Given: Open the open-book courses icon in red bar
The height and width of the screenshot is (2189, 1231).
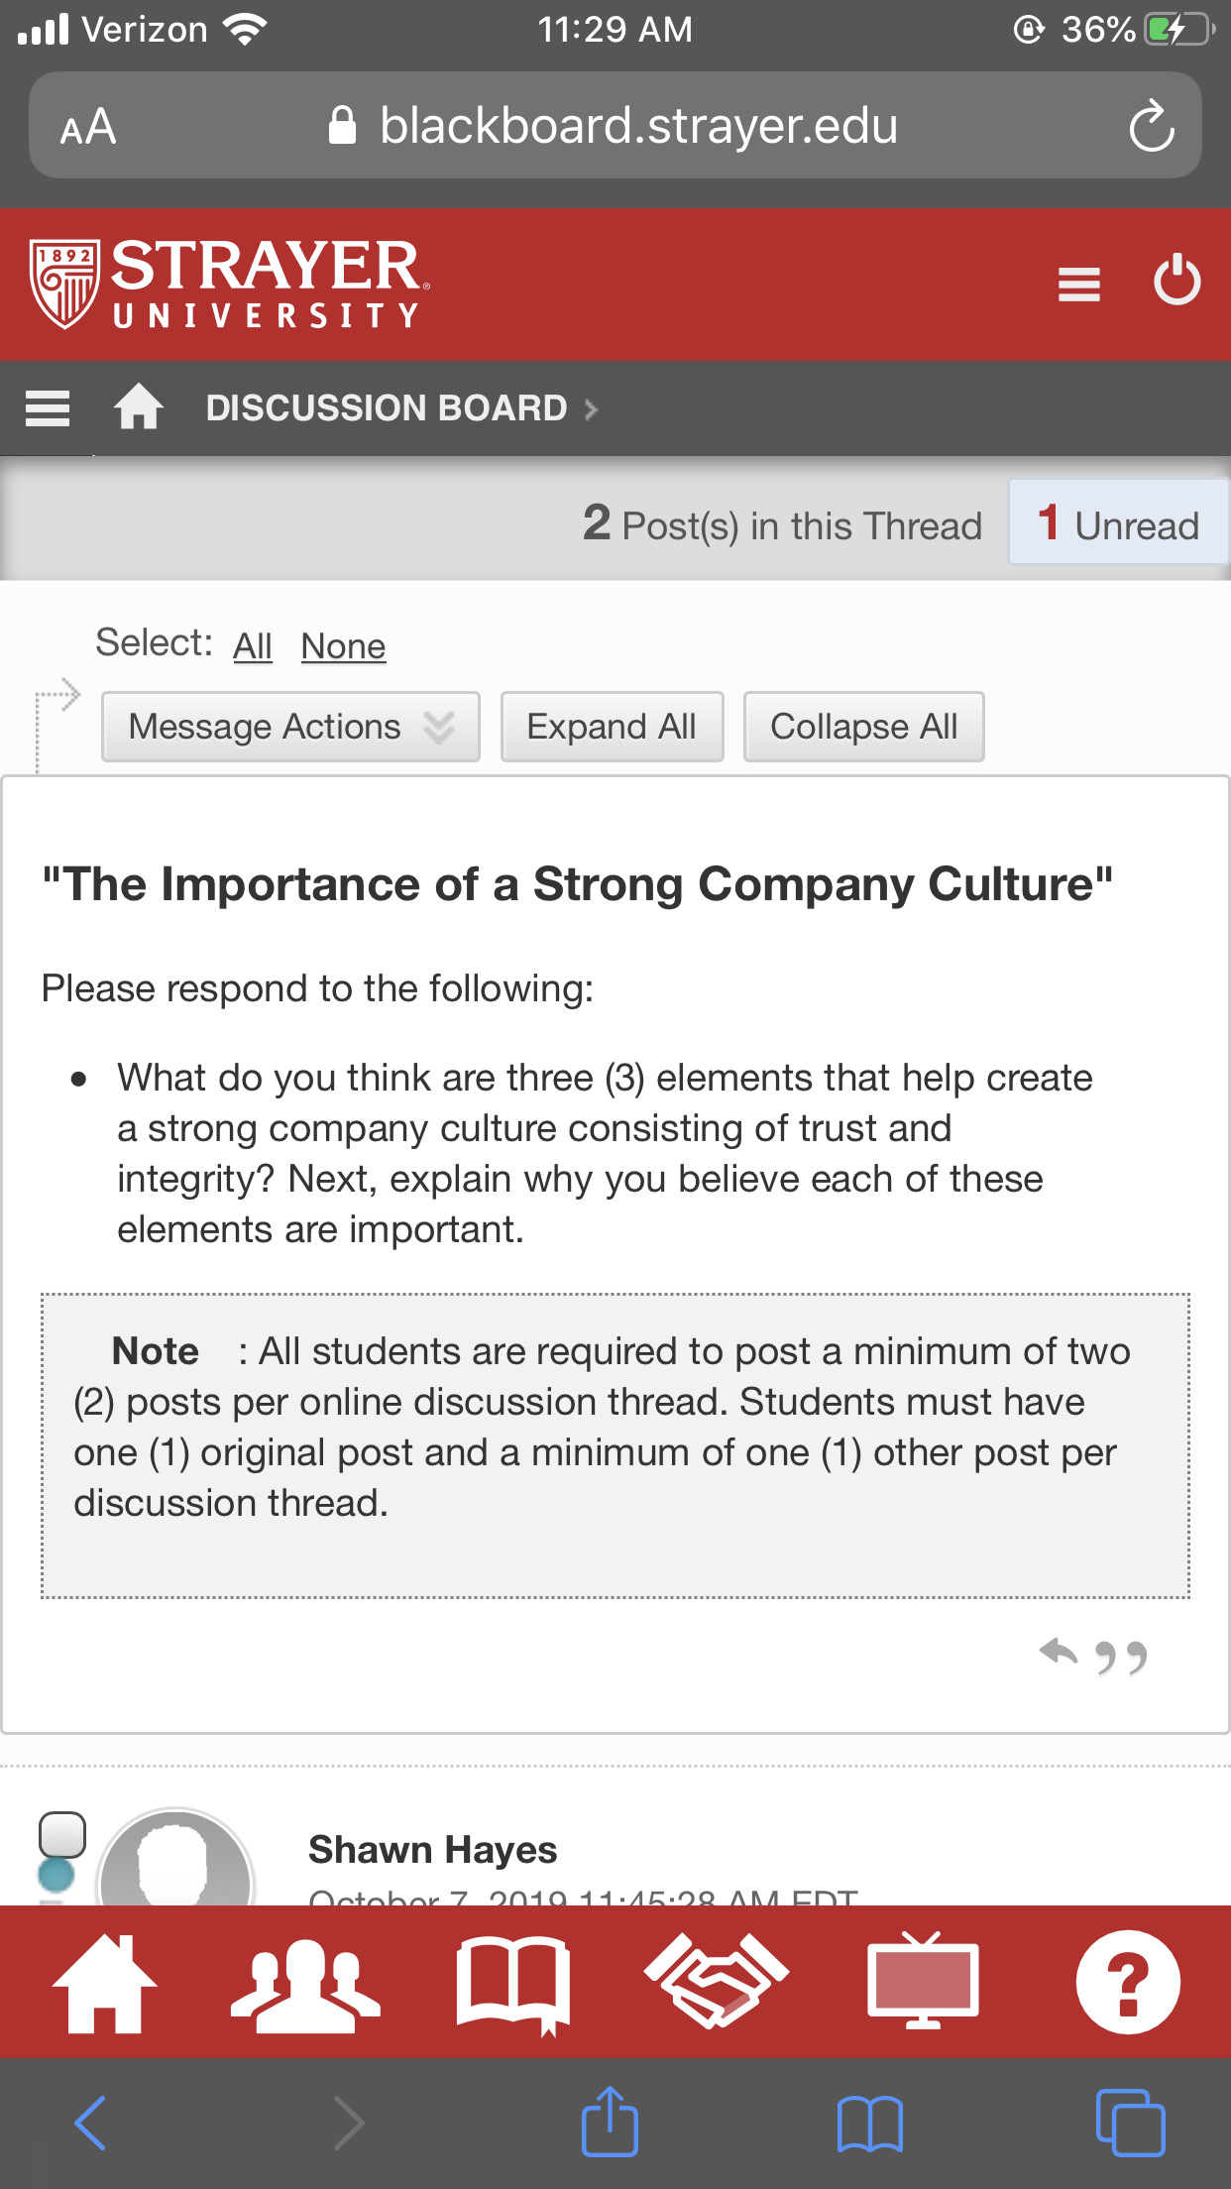Looking at the screenshot, I should click(513, 1984).
